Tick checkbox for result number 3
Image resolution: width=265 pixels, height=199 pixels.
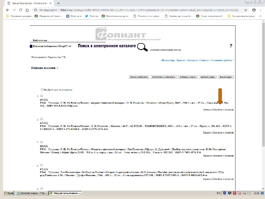click(x=42, y=142)
